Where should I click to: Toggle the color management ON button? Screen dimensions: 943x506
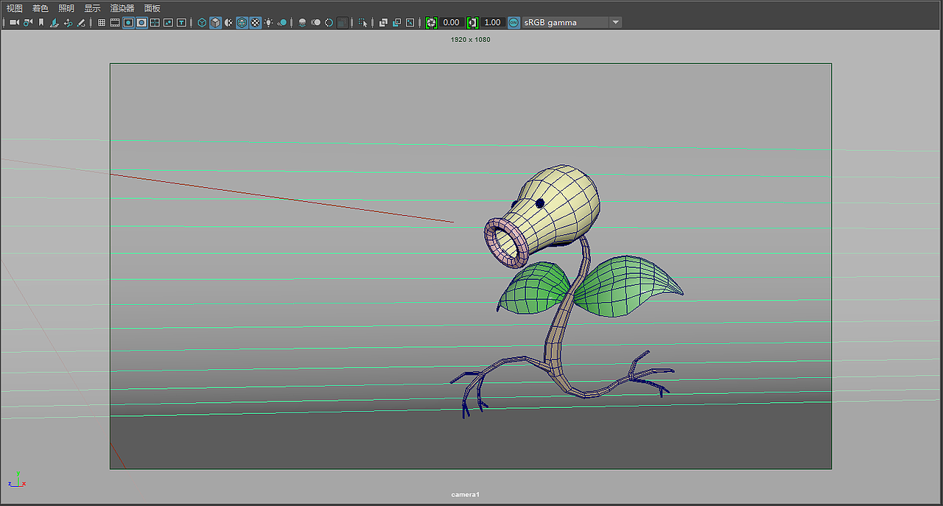(513, 22)
